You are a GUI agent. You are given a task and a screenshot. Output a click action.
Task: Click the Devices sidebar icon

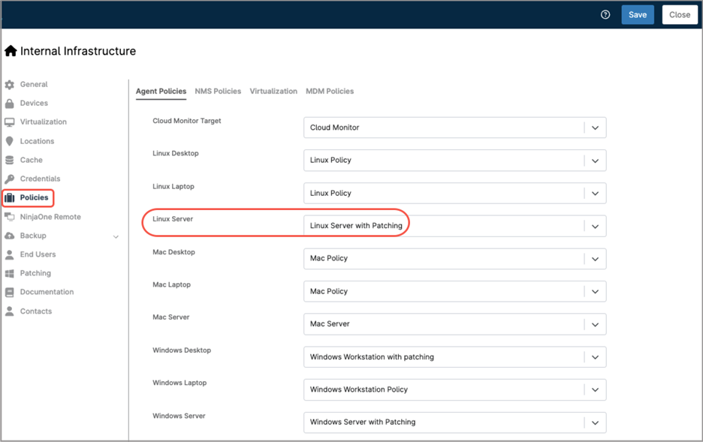coord(11,103)
